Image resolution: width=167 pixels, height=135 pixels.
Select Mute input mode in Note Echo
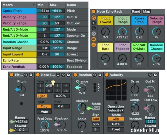44,112
